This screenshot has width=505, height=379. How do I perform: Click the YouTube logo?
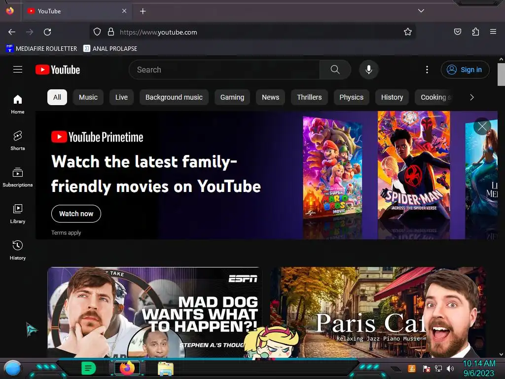click(58, 70)
